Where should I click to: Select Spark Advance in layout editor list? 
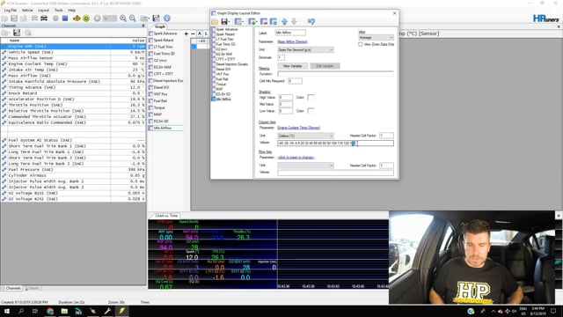pos(227,29)
